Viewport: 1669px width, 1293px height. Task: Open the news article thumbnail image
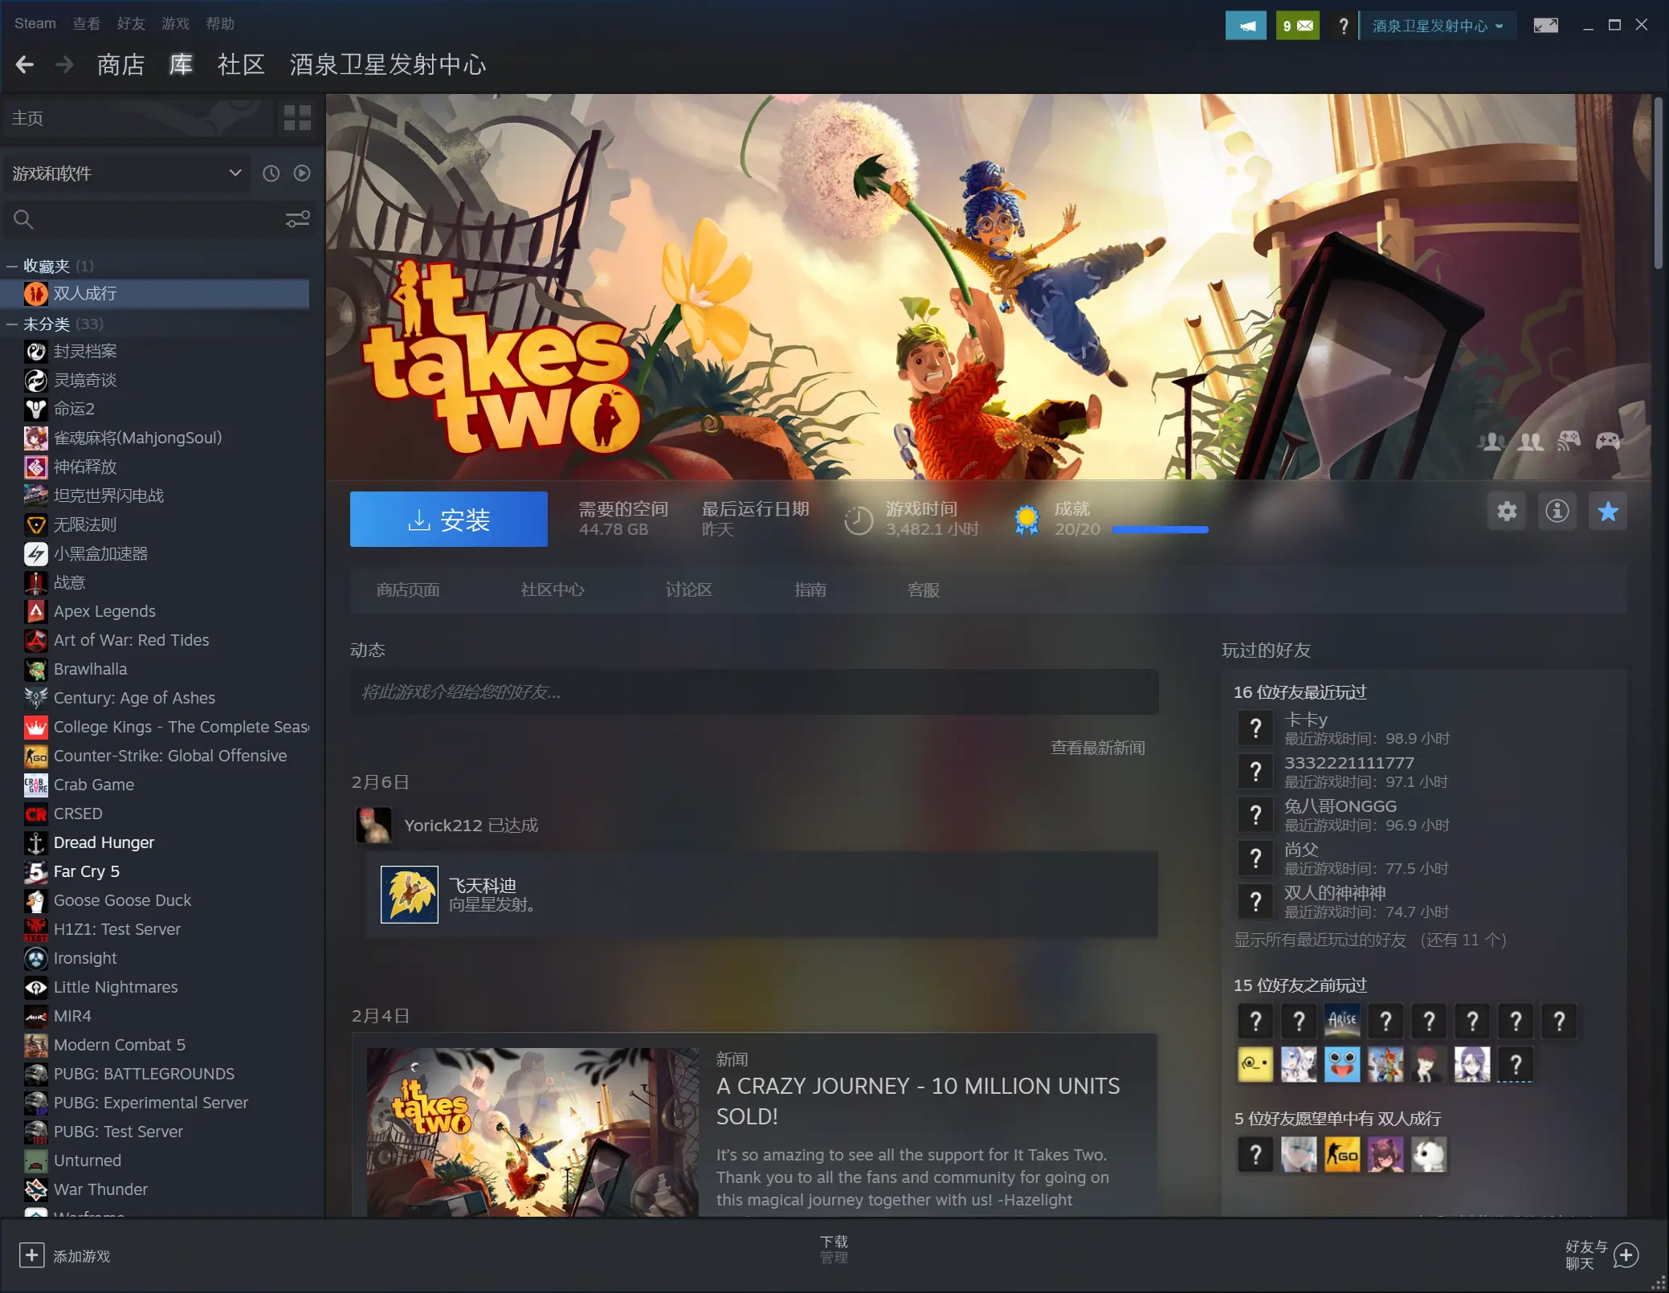(533, 1132)
